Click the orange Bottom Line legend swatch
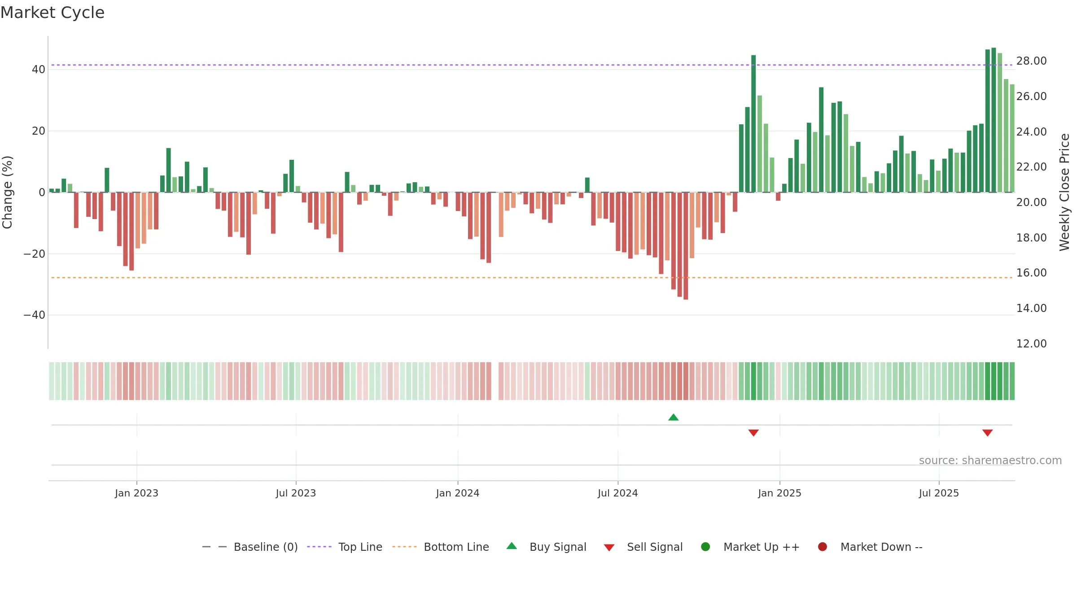The width and height of the screenshot is (1077, 606). [x=404, y=547]
